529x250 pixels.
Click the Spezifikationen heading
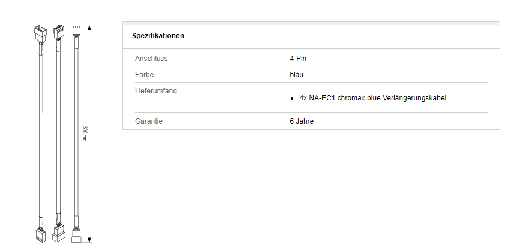pos(158,36)
